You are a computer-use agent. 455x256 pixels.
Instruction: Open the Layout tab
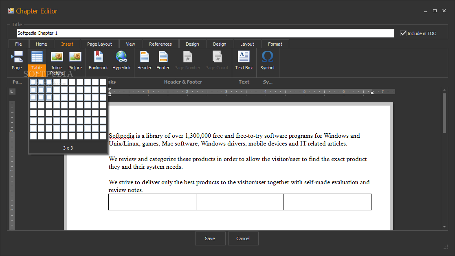[x=247, y=44]
